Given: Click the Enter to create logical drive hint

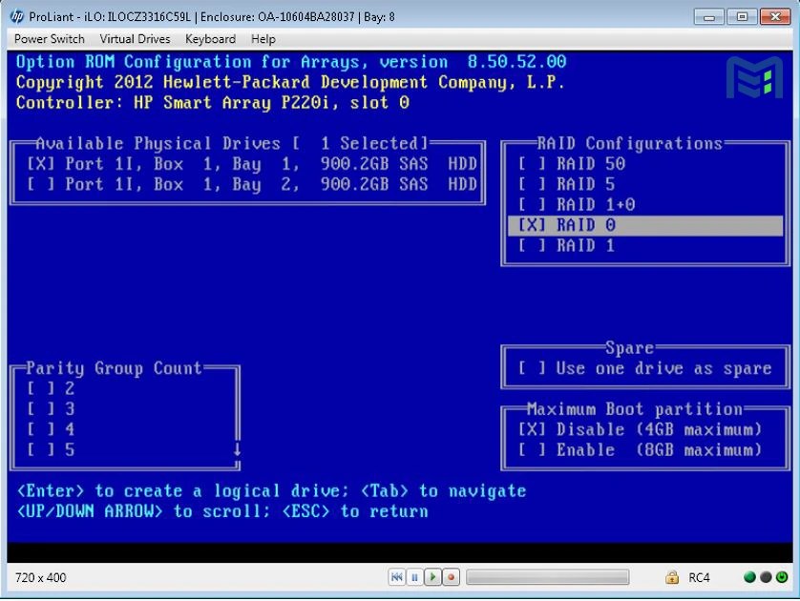Looking at the screenshot, I should pyautogui.click(x=271, y=491).
